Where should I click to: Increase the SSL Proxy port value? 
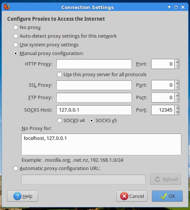[x=177, y=83]
